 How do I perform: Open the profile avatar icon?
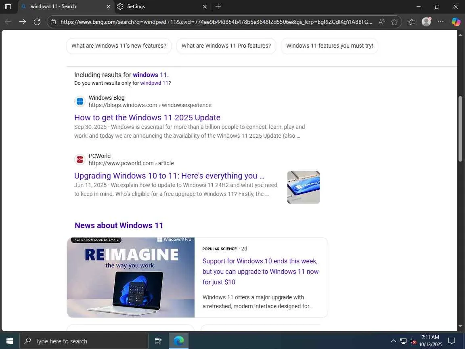[x=426, y=22]
